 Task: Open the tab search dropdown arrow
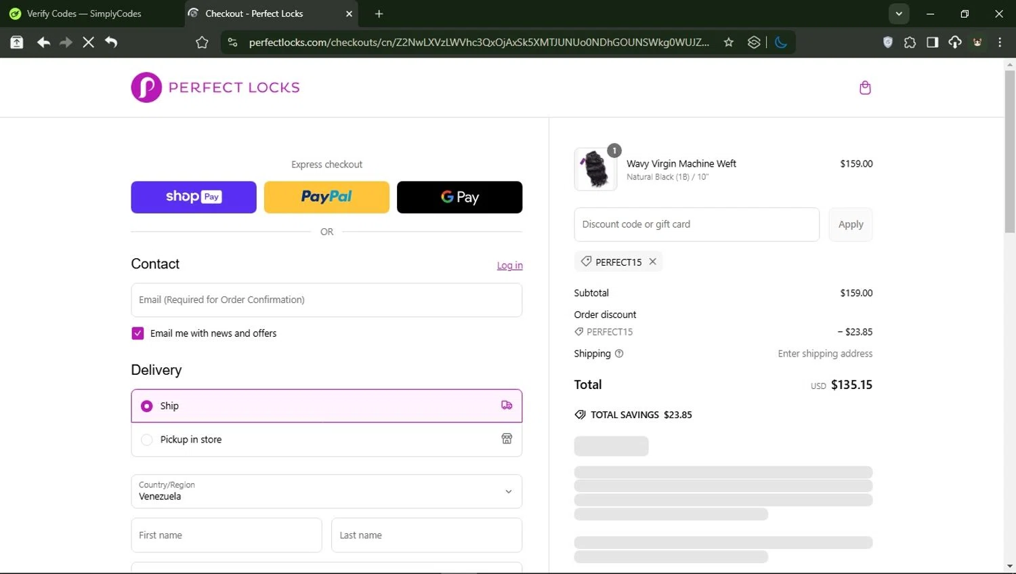(899, 14)
